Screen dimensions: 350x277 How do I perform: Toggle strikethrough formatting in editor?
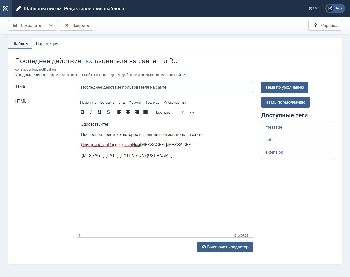point(108,112)
